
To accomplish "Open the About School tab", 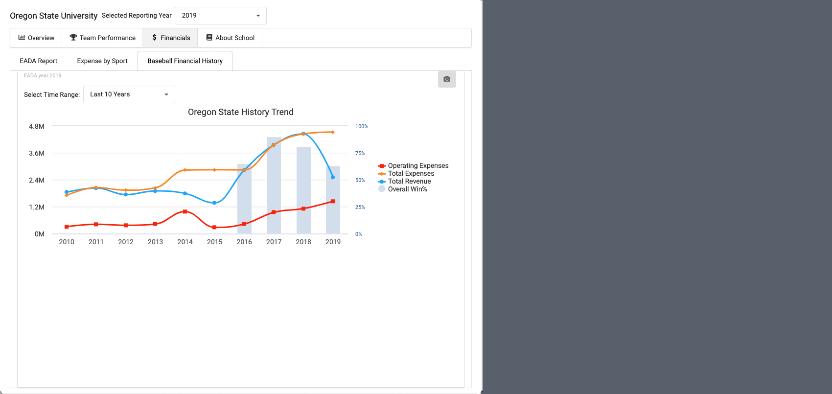I will (230, 38).
